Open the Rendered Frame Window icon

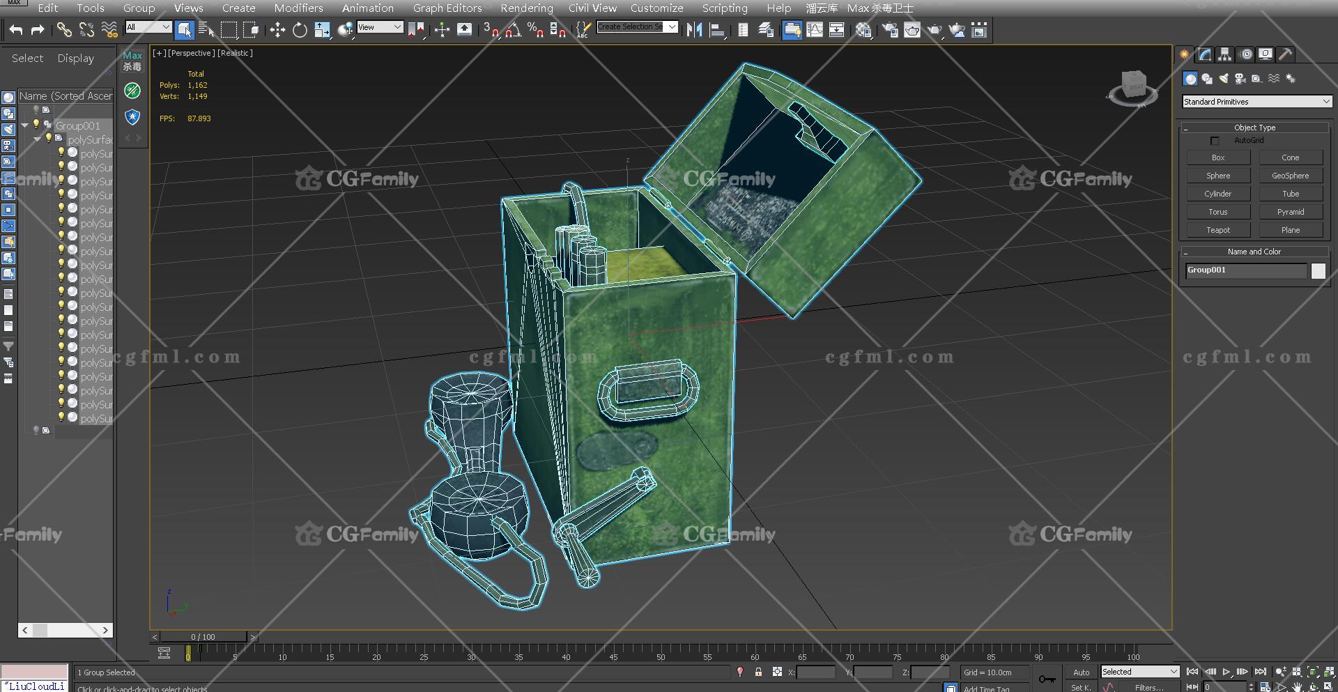click(x=912, y=29)
